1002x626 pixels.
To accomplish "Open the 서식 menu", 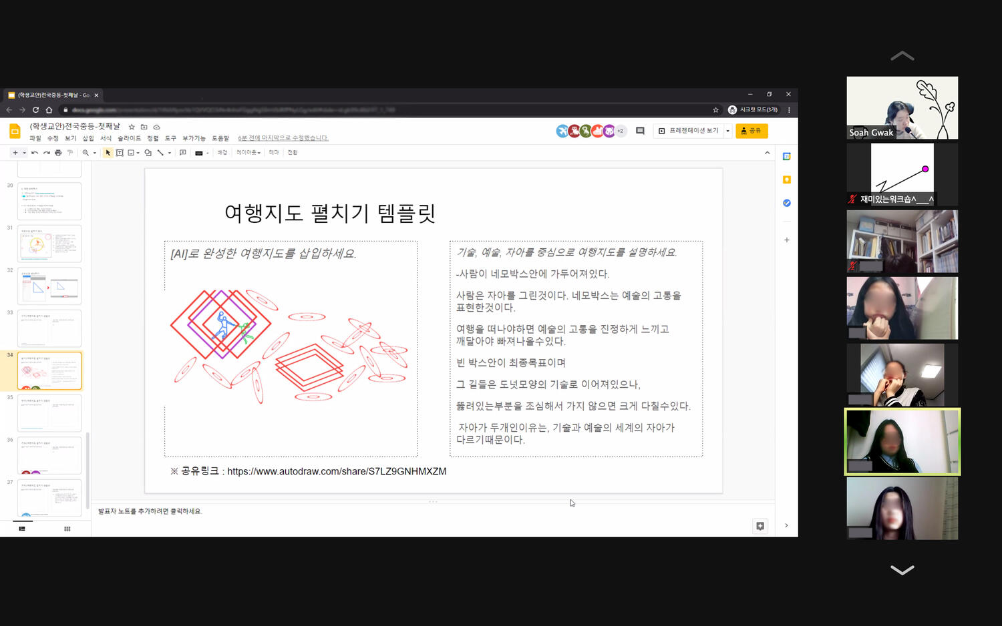I will (x=106, y=138).
